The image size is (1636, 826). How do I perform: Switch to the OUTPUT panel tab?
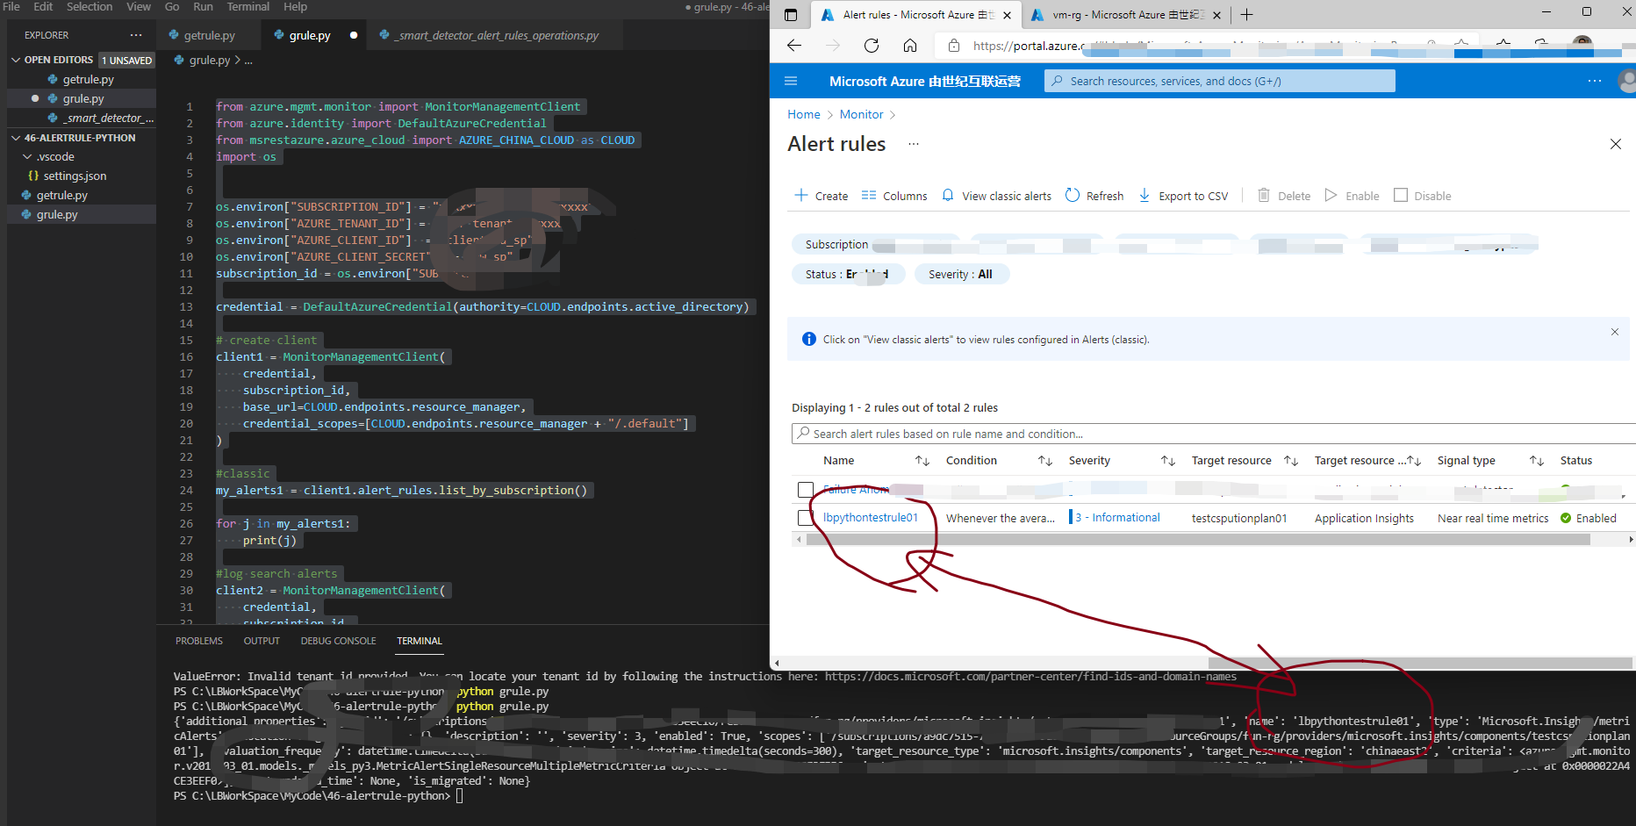pos(262,641)
